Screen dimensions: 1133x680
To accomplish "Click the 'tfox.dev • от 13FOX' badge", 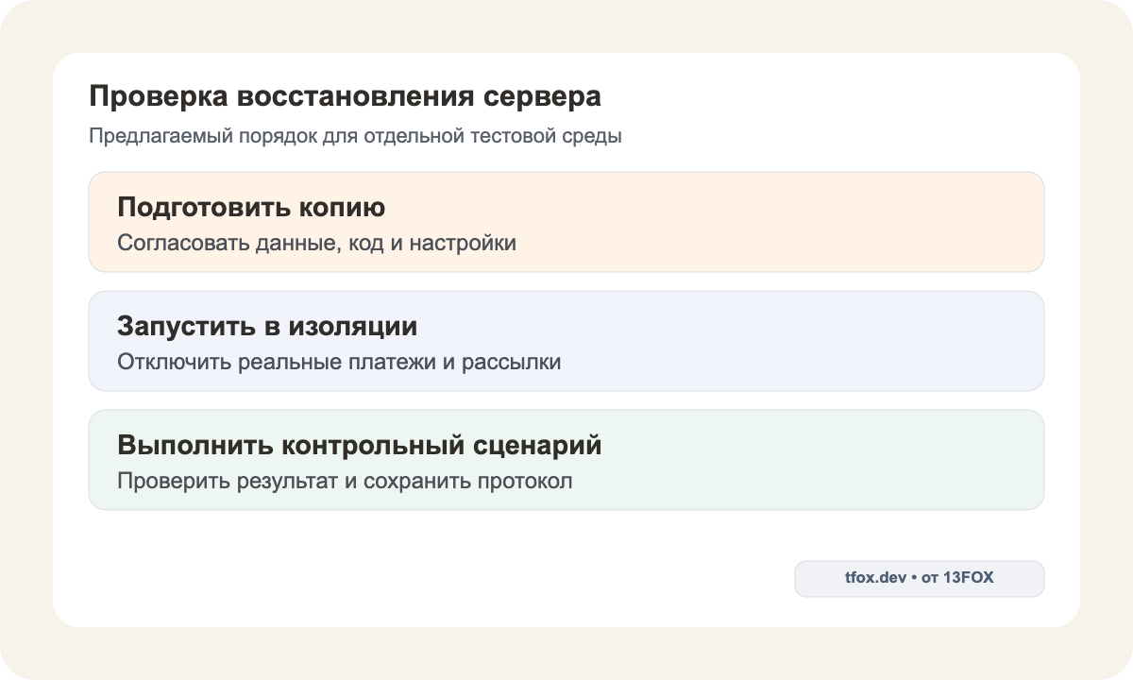I will pyautogui.click(x=920, y=579).
